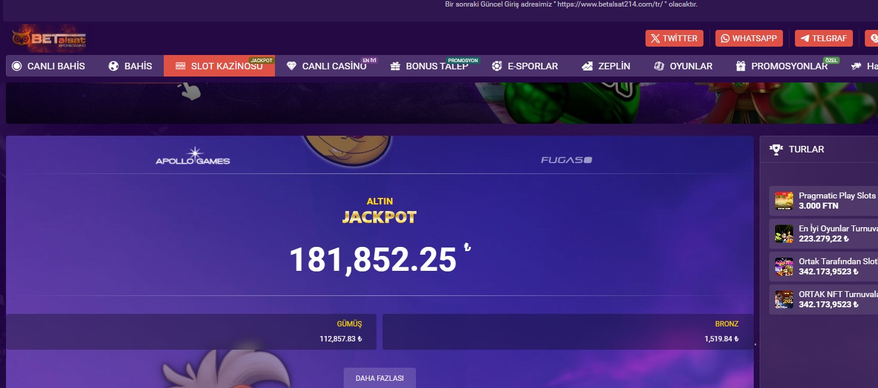Open the Slot Kazinosu menu item
The image size is (878, 388).
[x=219, y=66]
